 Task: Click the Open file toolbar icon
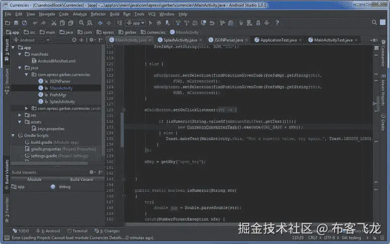coord(8,23)
